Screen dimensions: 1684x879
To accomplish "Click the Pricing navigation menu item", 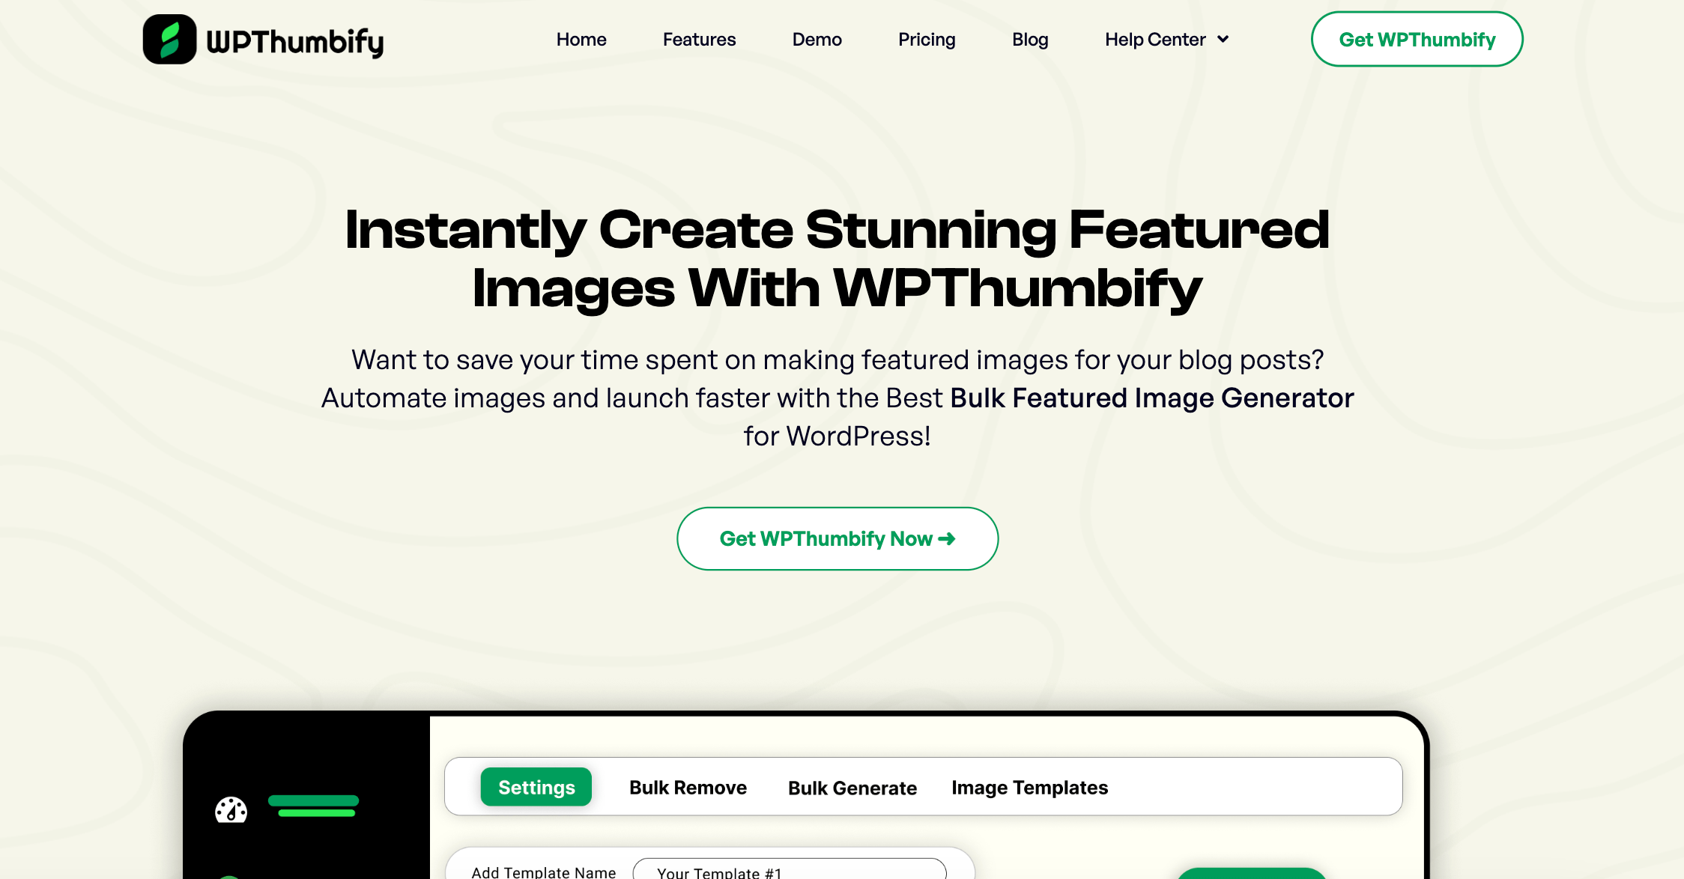I will 927,40.
